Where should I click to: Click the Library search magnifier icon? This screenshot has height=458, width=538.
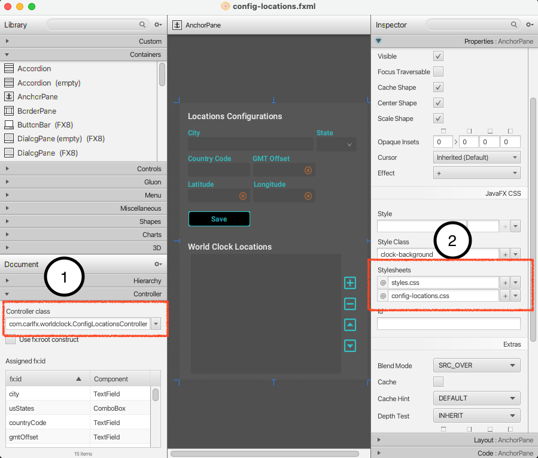click(x=142, y=25)
